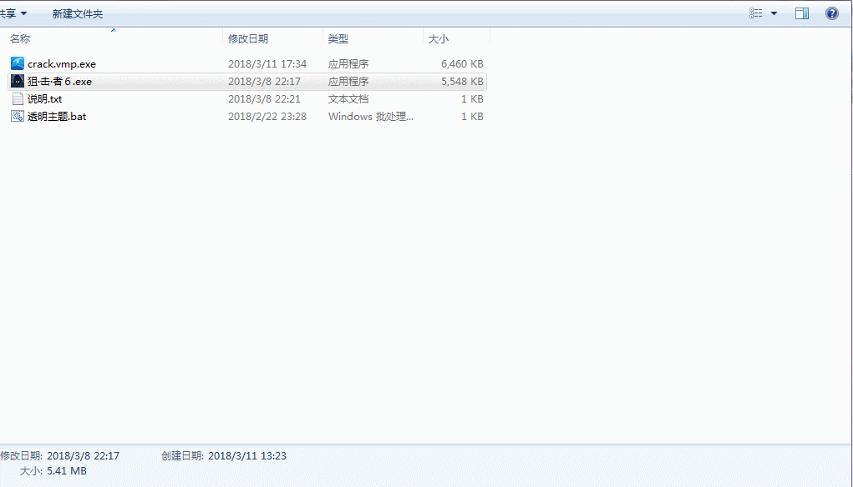Open the help question mark icon
The height and width of the screenshot is (487, 853).
[832, 13]
